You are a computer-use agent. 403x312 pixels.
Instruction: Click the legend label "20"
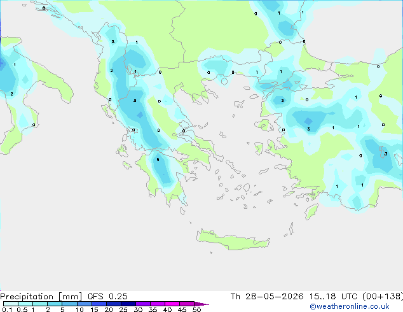pyautogui.click(x=109, y=309)
